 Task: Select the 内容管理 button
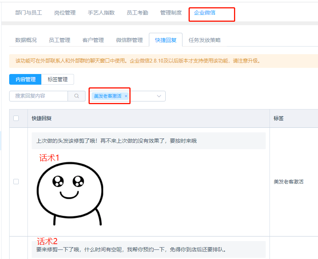pos(25,79)
